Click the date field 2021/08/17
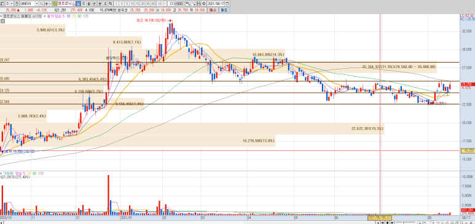This screenshot has height=224, width=475. [216, 4]
